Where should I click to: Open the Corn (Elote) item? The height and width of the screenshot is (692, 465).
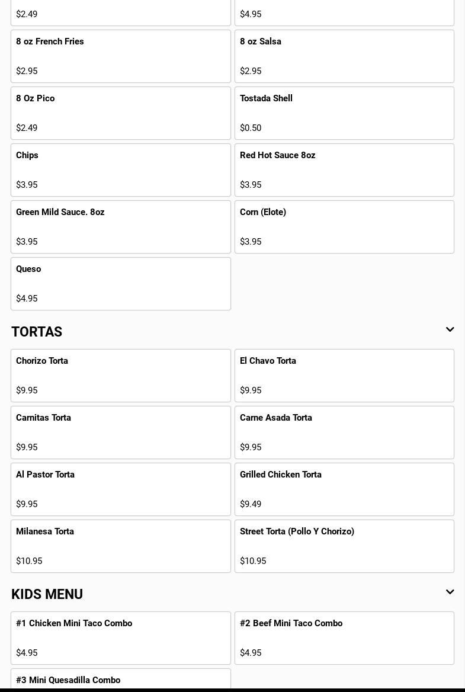pyautogui.click(x=344, y=227)
